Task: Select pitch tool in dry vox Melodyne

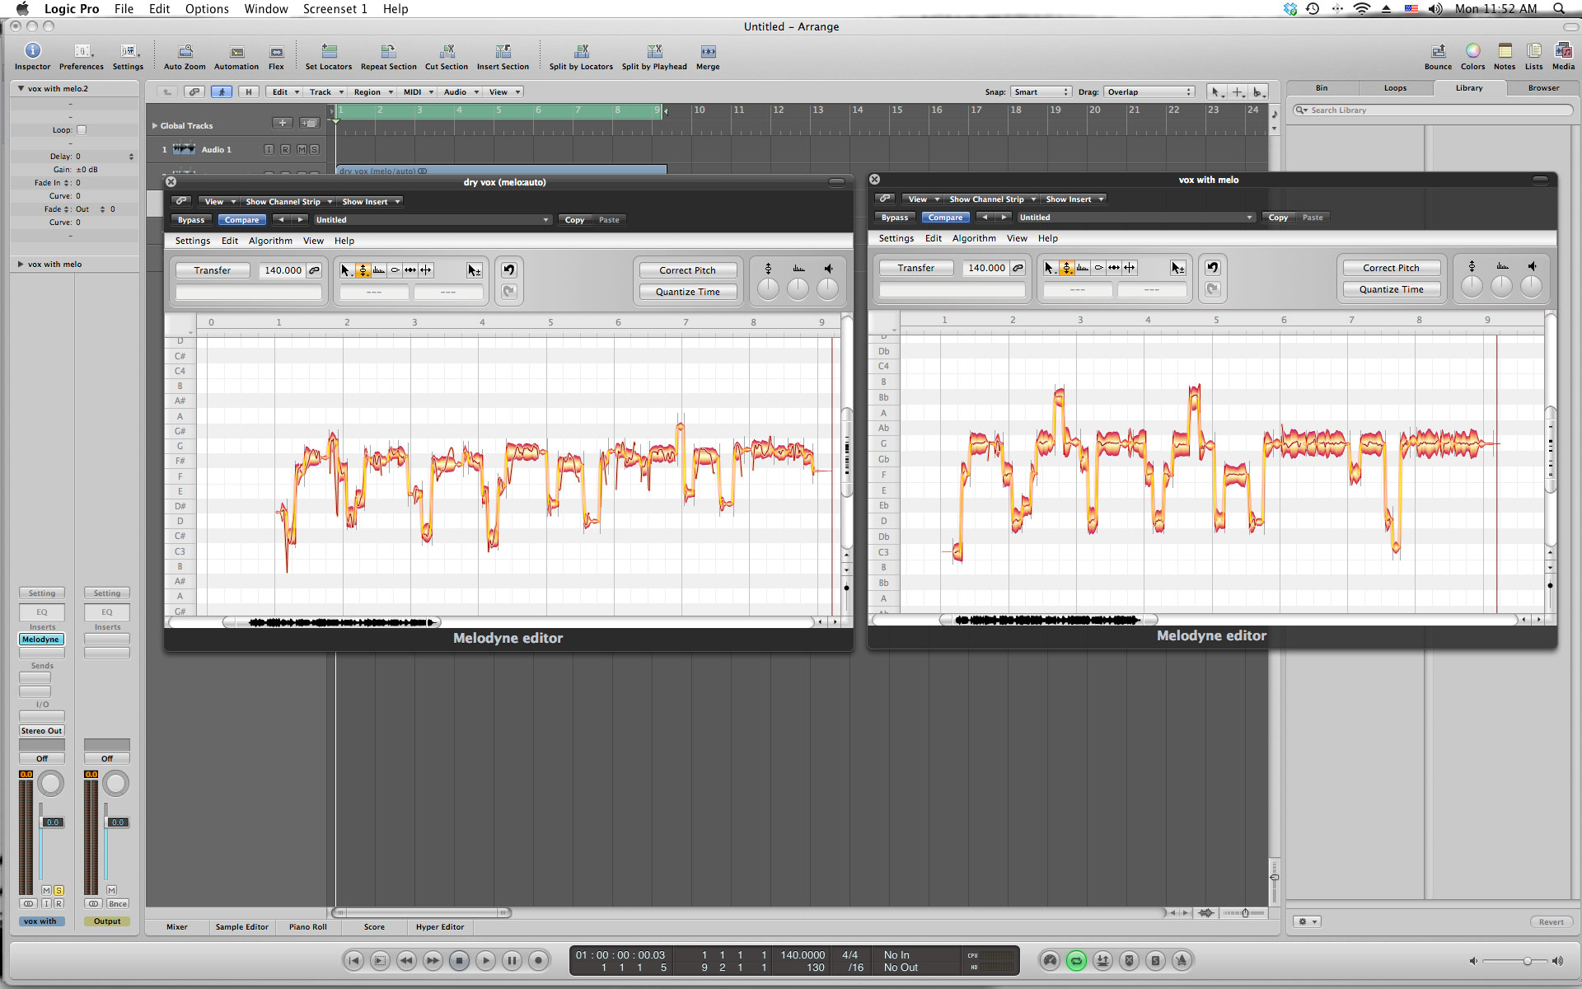Action: [363, 270]
